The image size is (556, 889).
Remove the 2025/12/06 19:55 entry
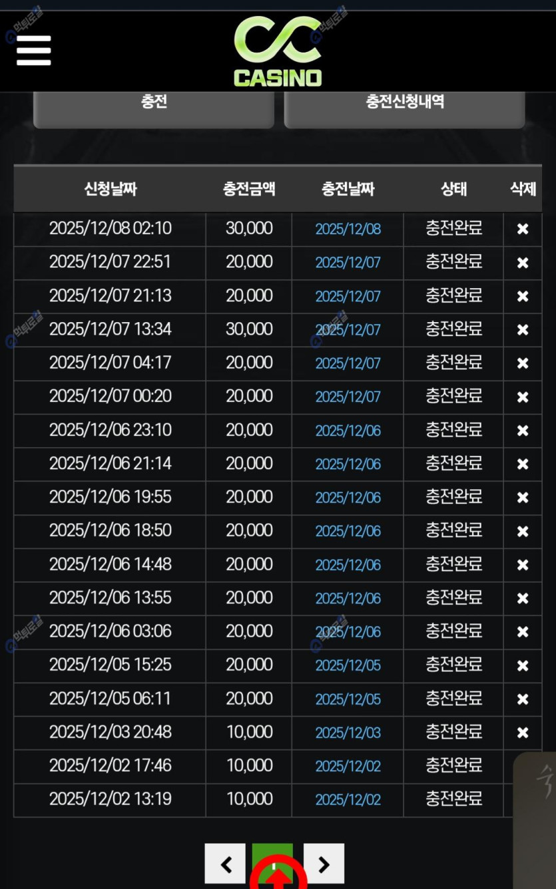[x=523, y=498]
